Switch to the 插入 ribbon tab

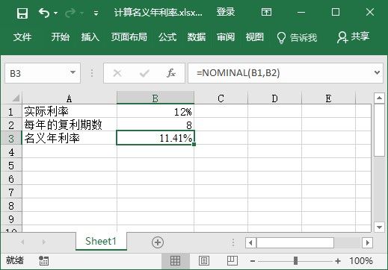pyautogui.click(x=90, y=37)
